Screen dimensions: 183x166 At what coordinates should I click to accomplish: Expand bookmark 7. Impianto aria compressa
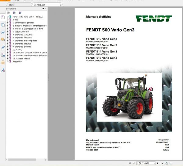(7, 41)
